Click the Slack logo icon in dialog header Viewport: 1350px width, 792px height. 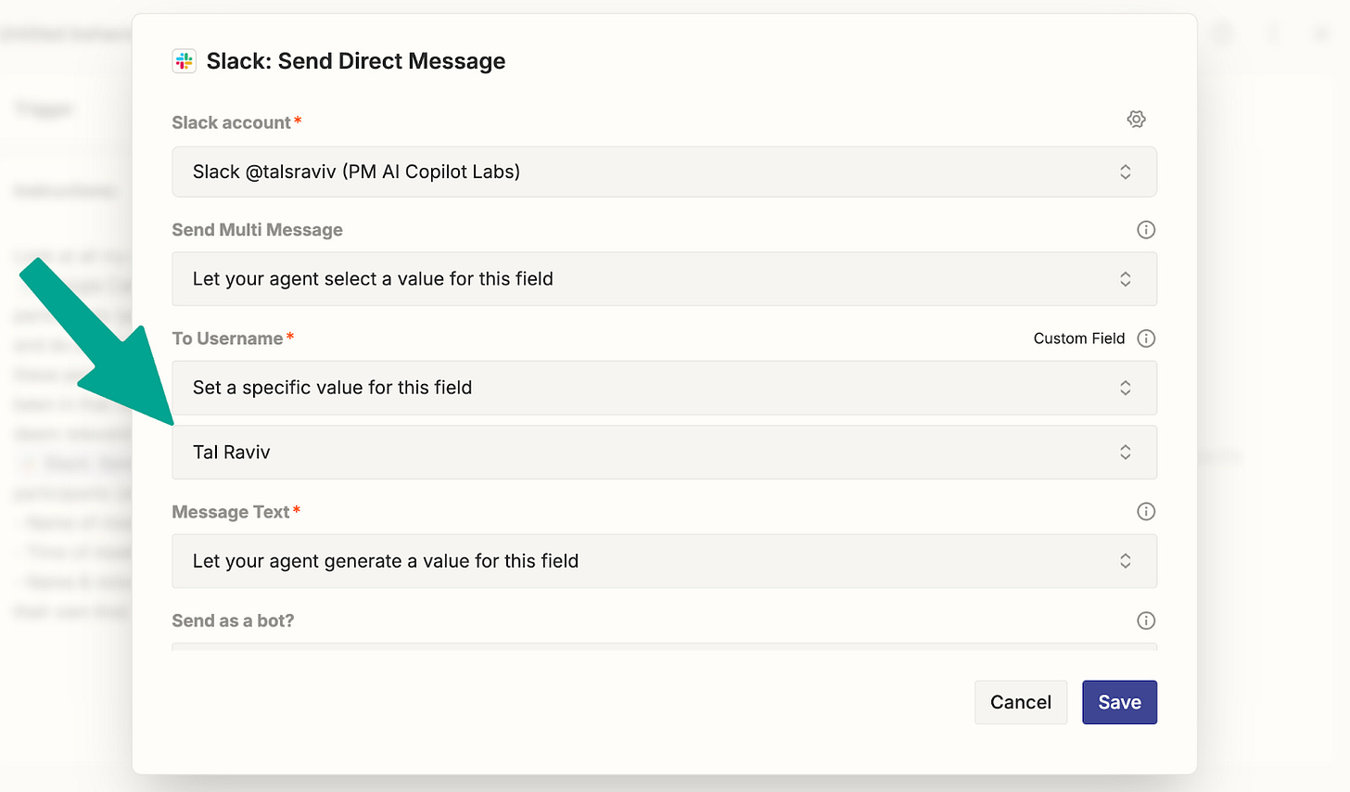click(185, 61)
